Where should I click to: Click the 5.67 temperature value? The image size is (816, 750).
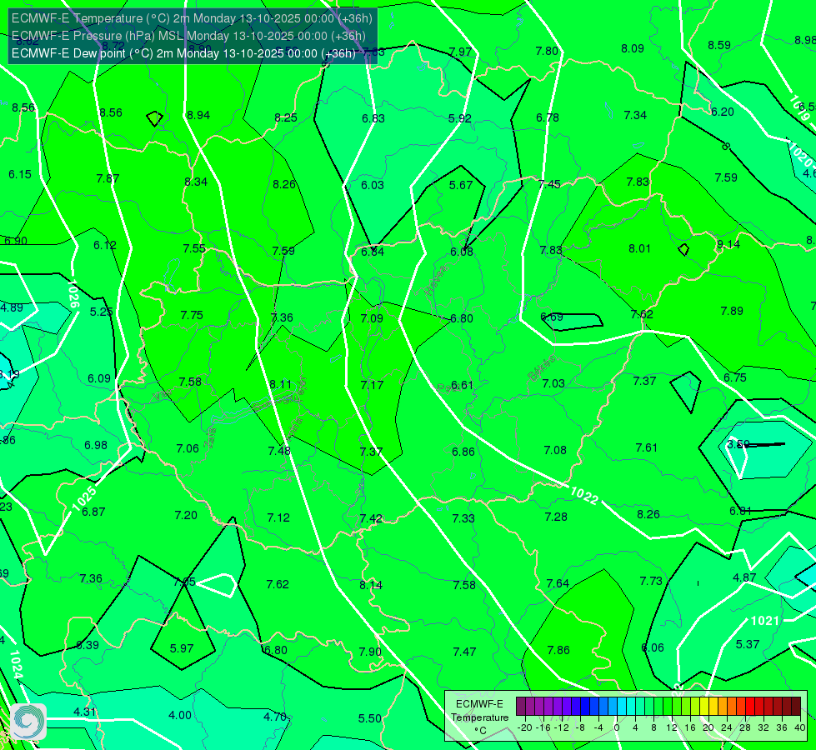pos(461,185)
